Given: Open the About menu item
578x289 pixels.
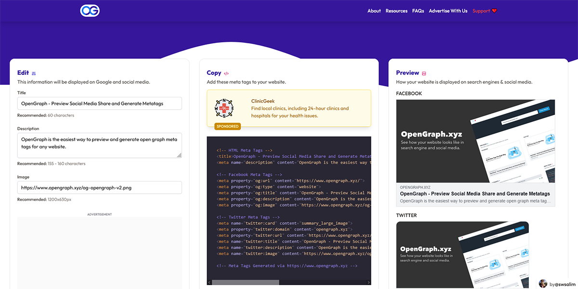Looking at the screenshot, I should (374, 11).
